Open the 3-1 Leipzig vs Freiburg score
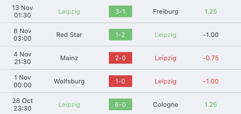The image size is (241, 114). 120,11
